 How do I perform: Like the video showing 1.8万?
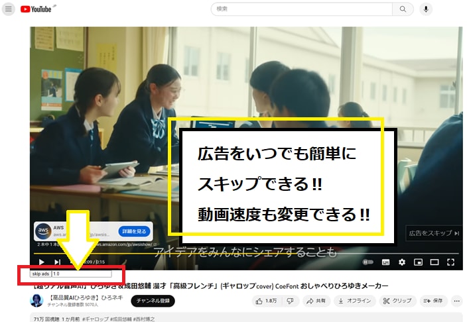click(x=266, y=301)
